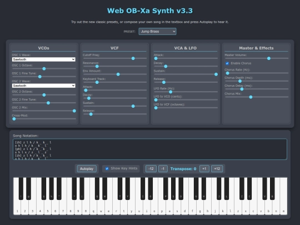Play the white piano key labeled m

(x=283, y=208)
